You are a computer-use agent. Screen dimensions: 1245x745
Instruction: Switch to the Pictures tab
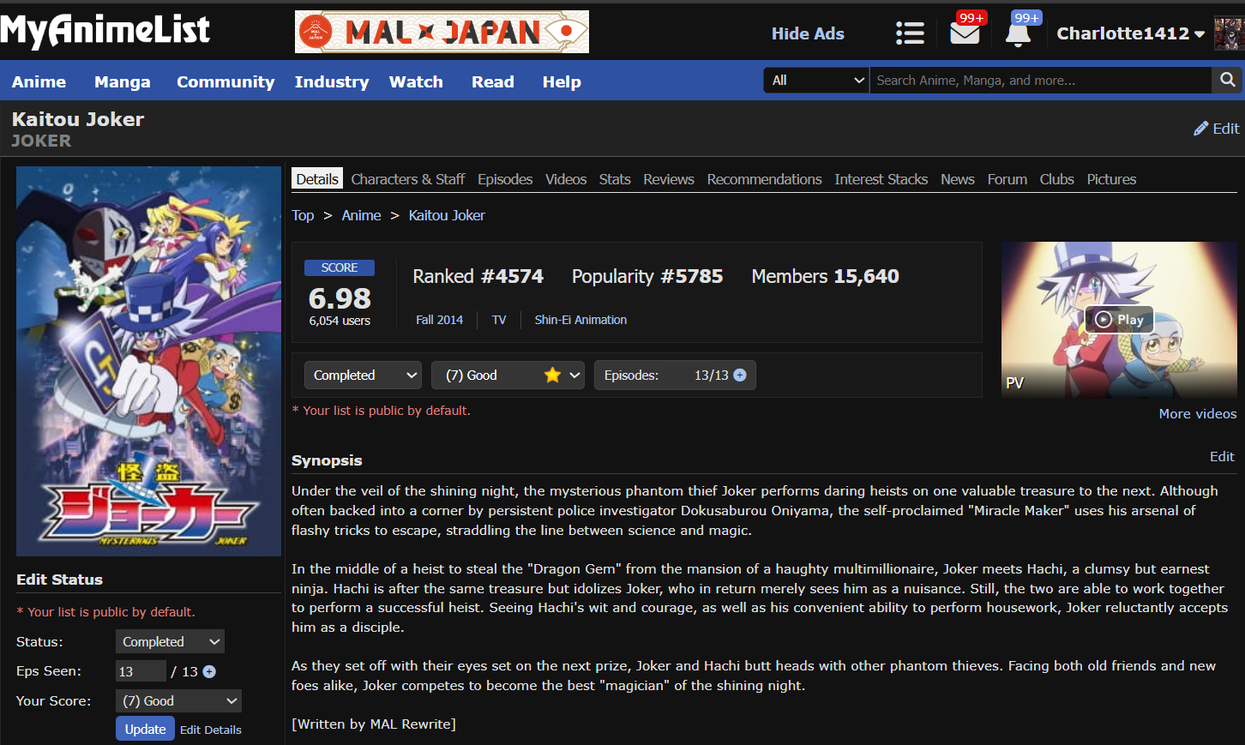point(1112,179)
